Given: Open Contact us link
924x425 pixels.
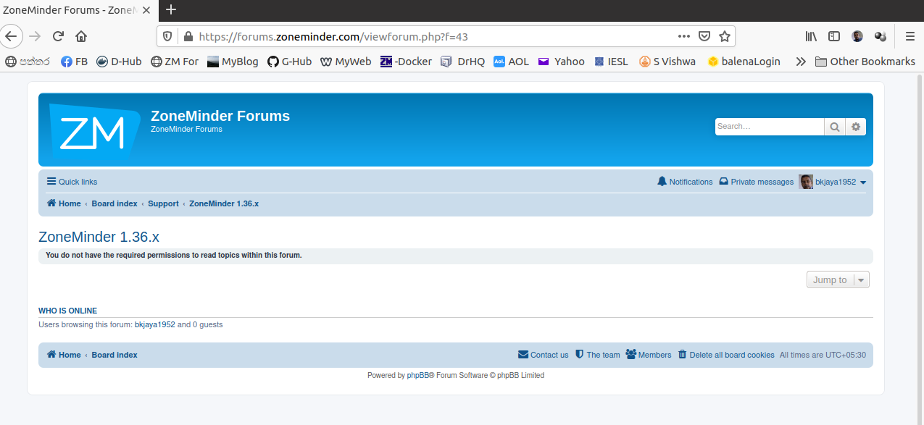Looking at the screenshot, I should point(544,355).
